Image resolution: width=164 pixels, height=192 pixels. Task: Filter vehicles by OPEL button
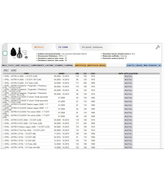6,70
